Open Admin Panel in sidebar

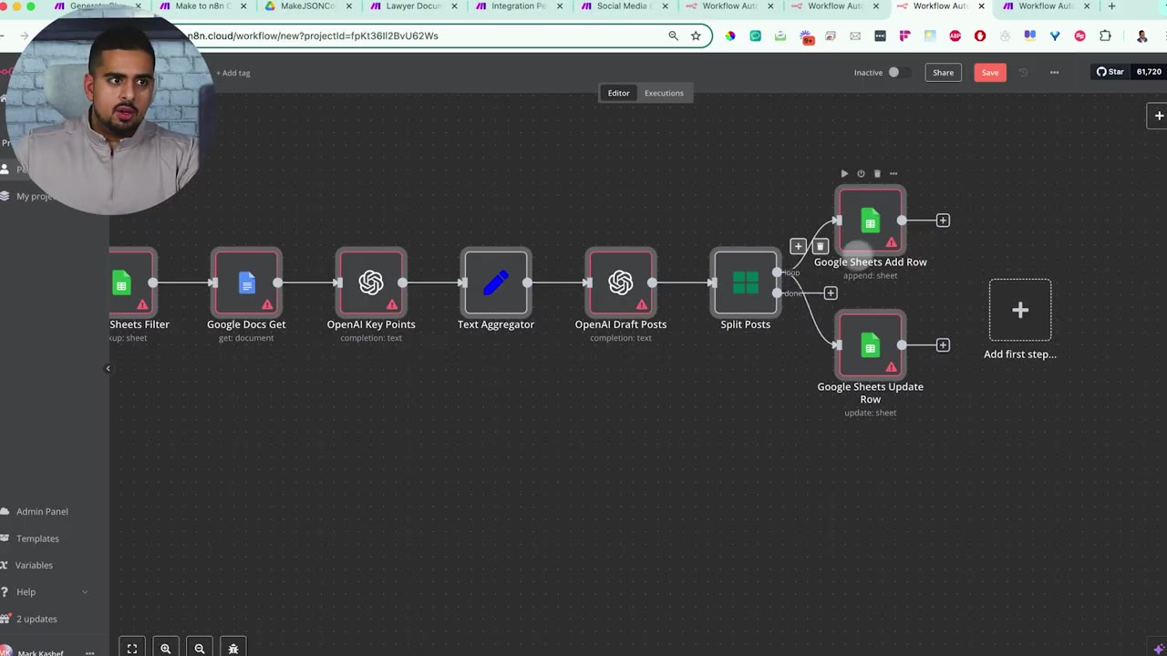42,511
